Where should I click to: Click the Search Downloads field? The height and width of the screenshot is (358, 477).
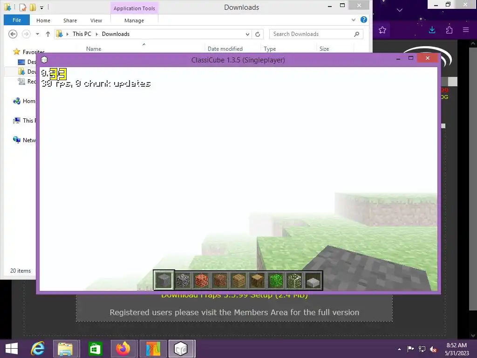(x=316, y=34)
